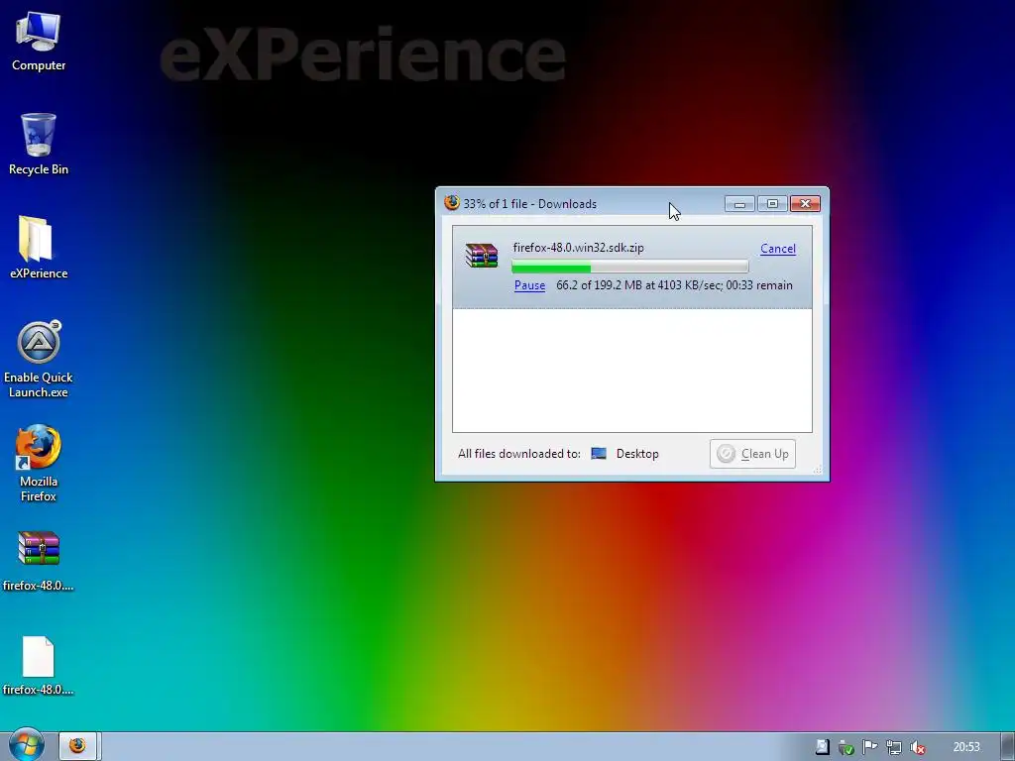Click the resize grip of Downloads window

click(x=818, y=470)
